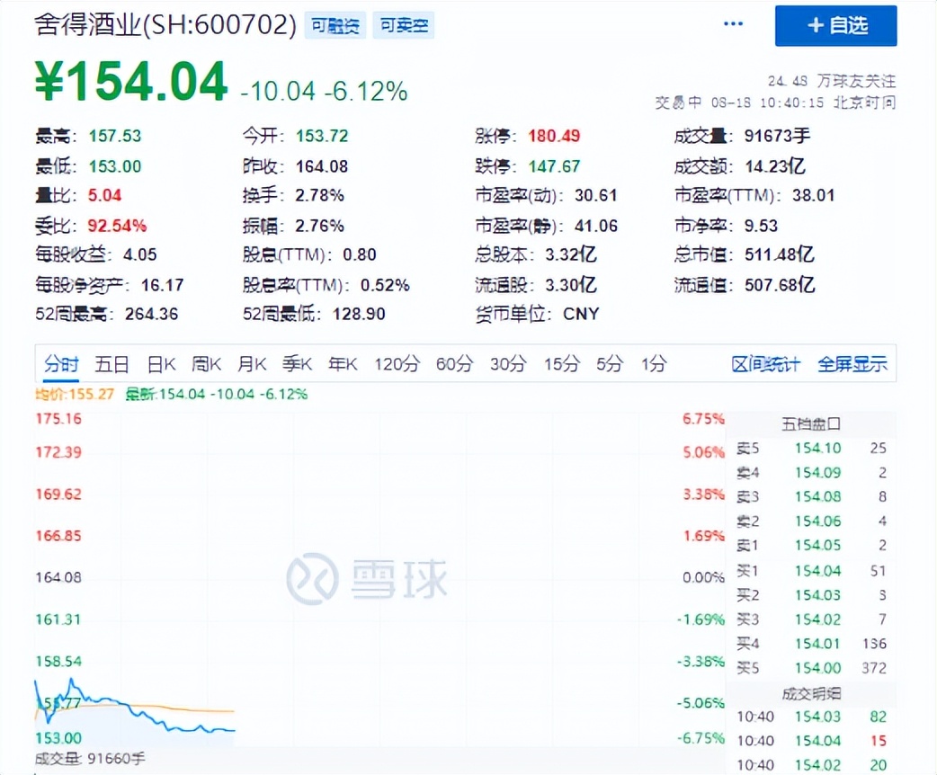Click the 可融资 tag
This screenshot has width=937, height=775.
pos(335,26)
